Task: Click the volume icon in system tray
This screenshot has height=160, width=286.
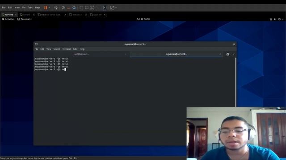Action: (x=275, y=19)
